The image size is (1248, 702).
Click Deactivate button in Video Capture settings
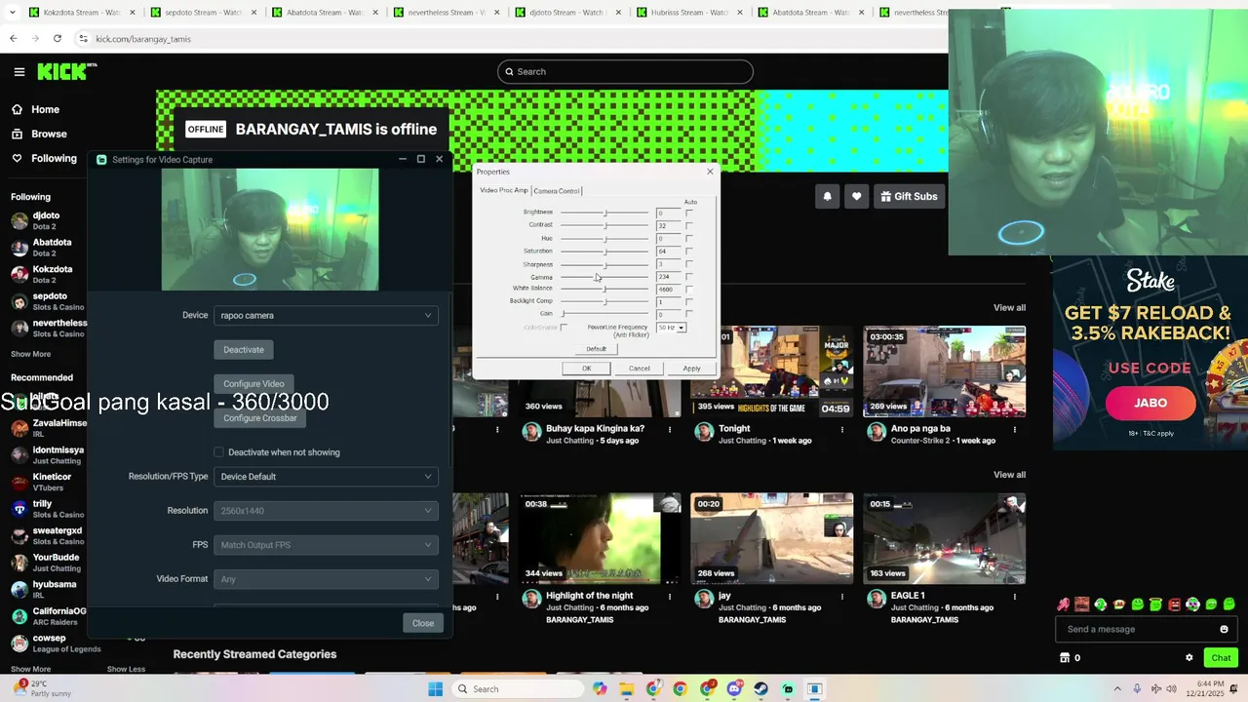coord(244,349)
